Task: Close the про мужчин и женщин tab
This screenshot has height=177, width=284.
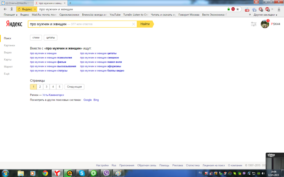Action: [x=65, y=3]
